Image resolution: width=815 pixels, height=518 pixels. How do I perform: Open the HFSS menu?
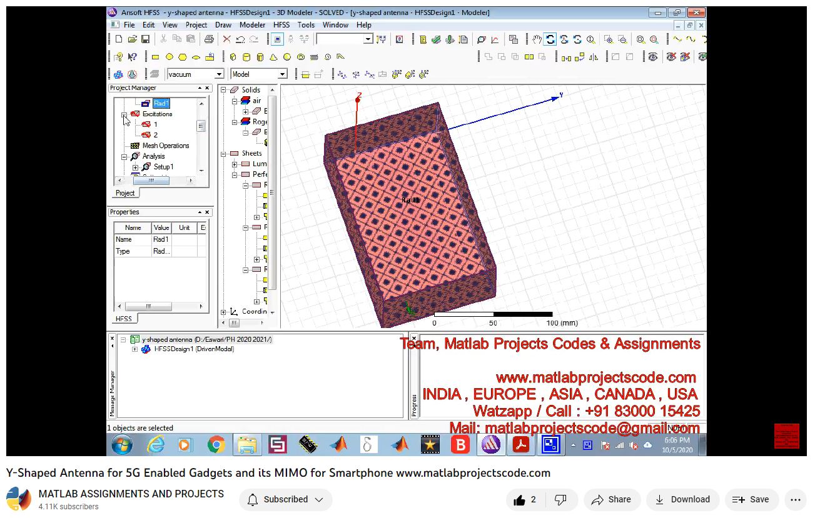[x=281, y=25]
